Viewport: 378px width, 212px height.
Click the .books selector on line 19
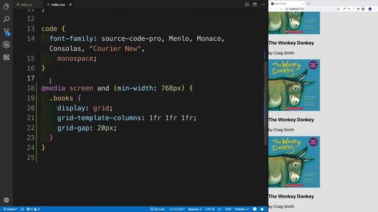click(61, 98)
